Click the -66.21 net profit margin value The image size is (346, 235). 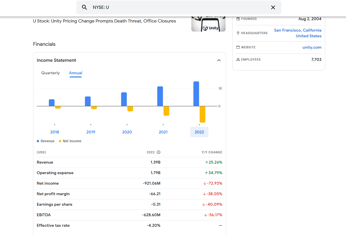click(x=155, y=194)
